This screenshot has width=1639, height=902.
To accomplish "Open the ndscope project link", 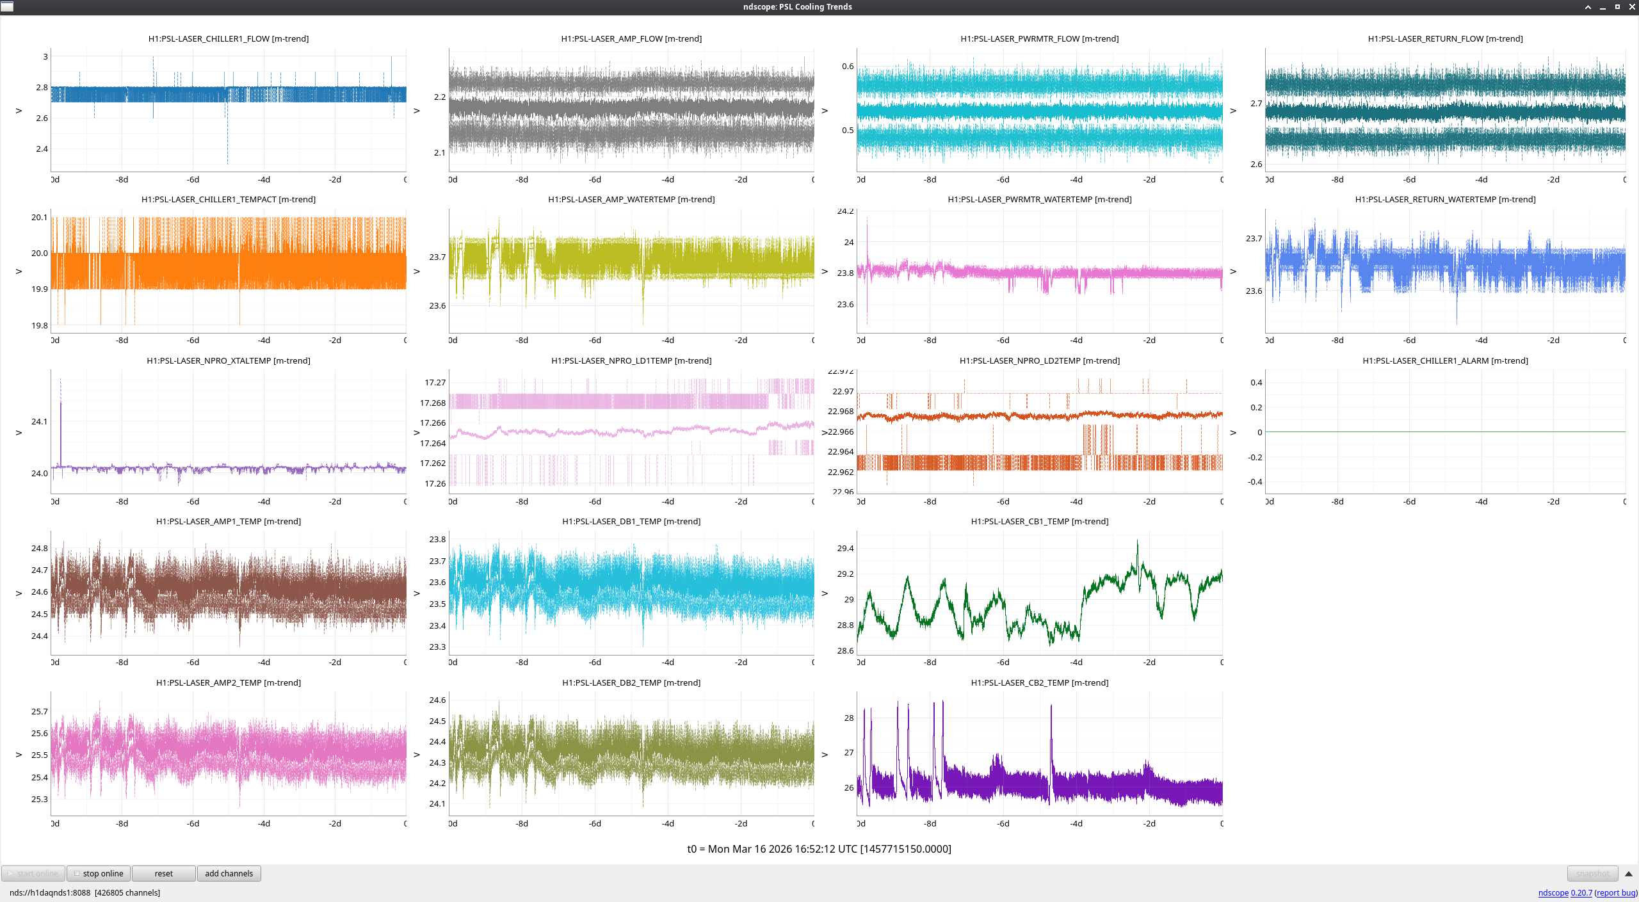I will 1553,893.
